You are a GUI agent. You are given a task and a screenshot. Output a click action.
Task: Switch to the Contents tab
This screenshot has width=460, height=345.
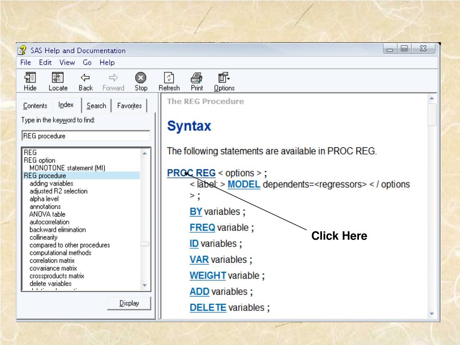[x=35, y=106]
